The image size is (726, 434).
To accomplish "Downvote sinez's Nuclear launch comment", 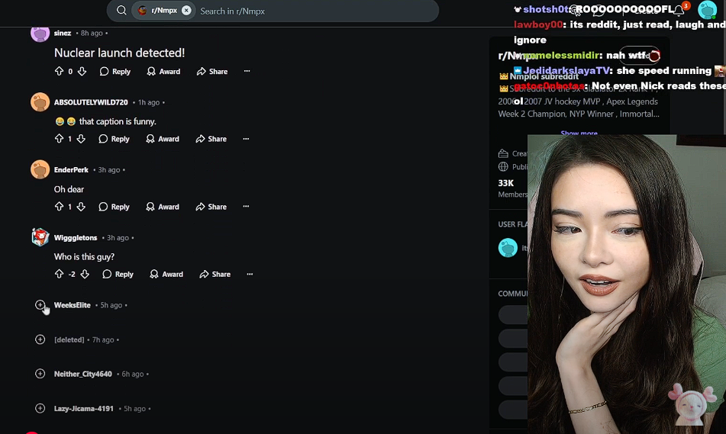I will [x=82, y=71].
